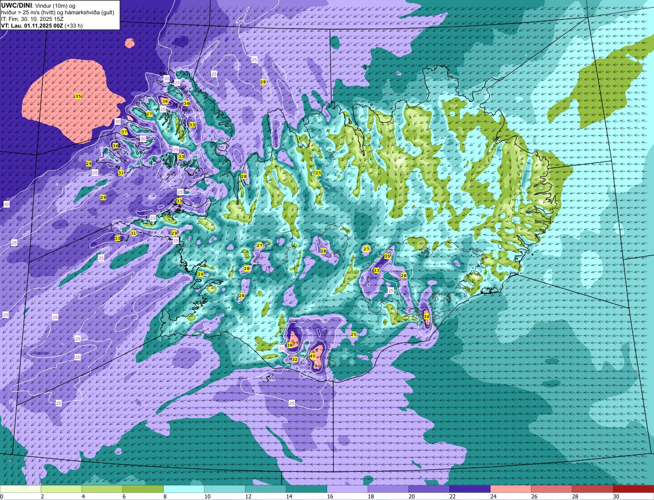Select the 12–14 m/s legend color swatch

(x=266, y=489)
